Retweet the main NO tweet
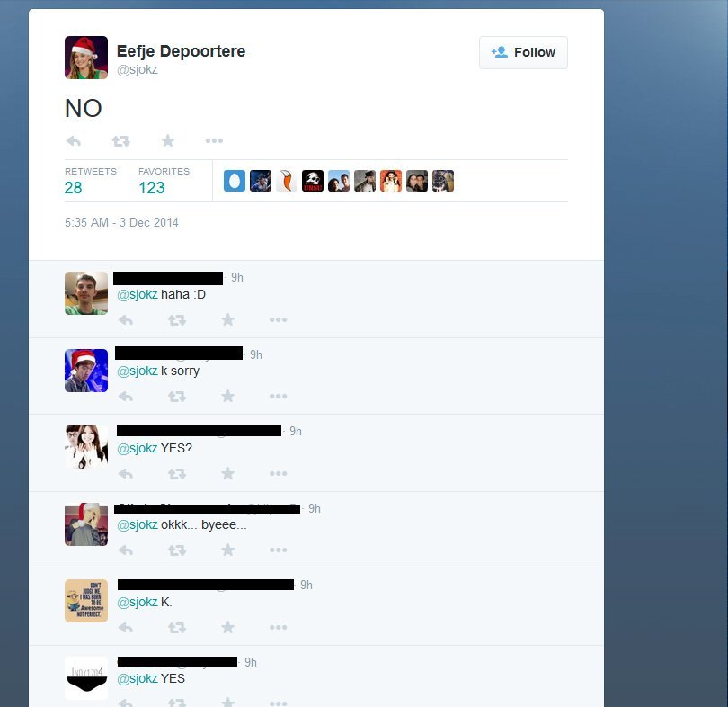 pos(120,140)
